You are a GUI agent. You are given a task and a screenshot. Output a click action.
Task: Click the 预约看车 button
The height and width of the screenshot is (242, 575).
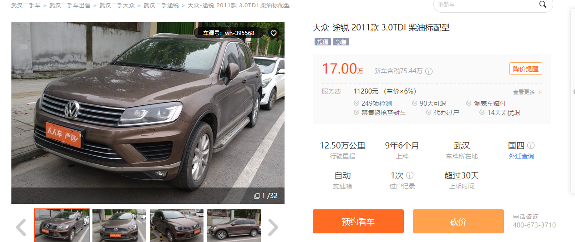click(x=358, y=222)
